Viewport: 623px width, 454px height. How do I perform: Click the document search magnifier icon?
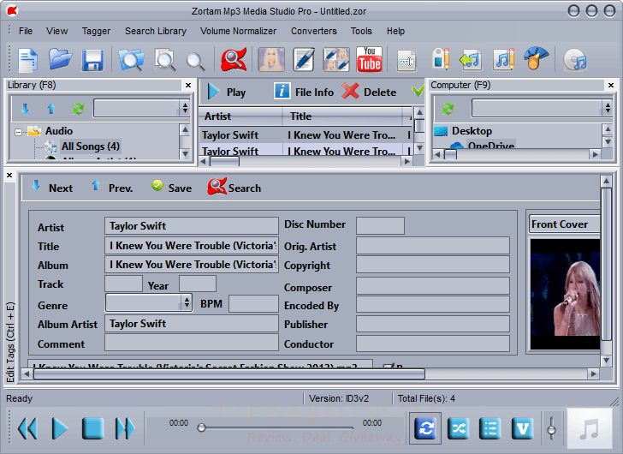165,60
